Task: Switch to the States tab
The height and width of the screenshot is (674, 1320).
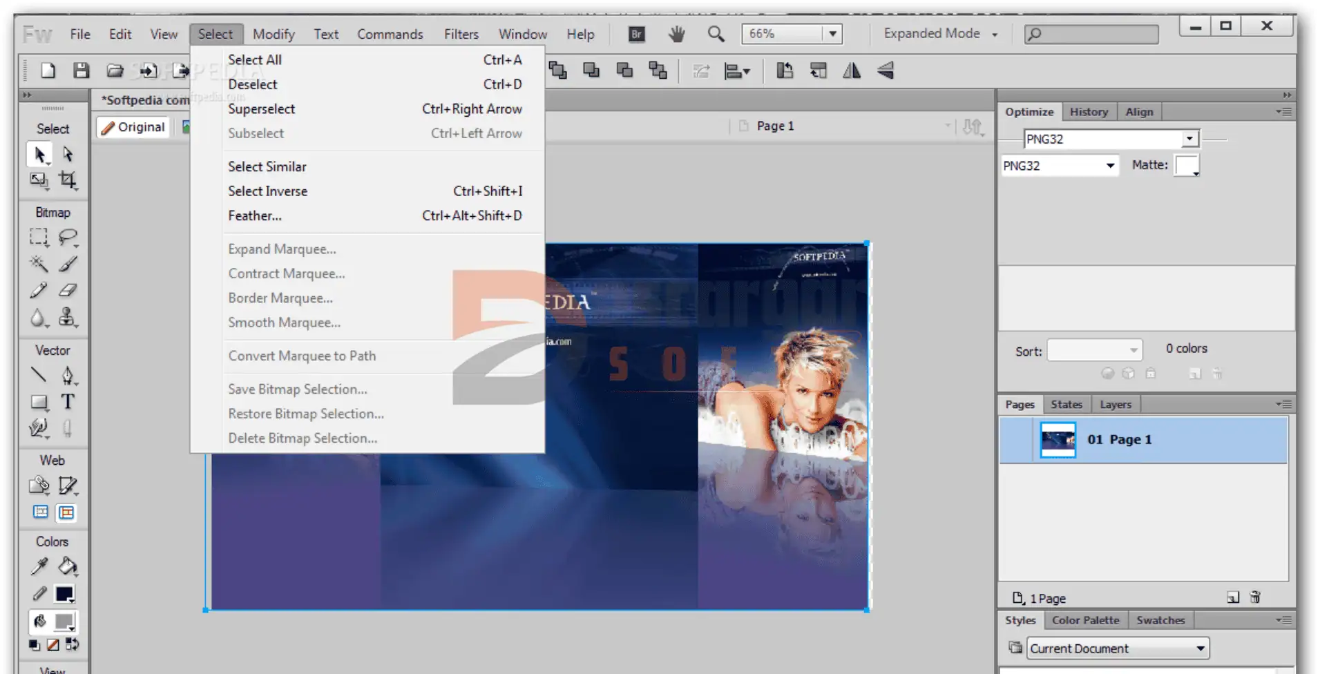Action: (x=1066, y=405)
